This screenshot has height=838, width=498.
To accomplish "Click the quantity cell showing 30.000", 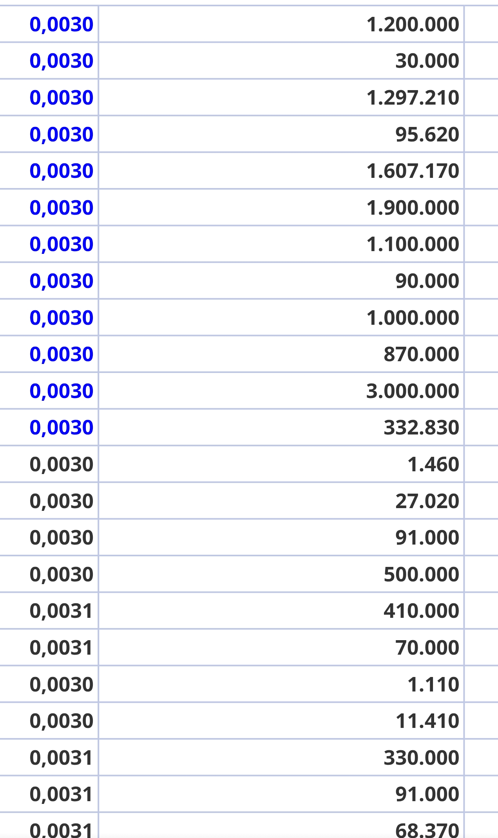I will click(x=281, y=61).
